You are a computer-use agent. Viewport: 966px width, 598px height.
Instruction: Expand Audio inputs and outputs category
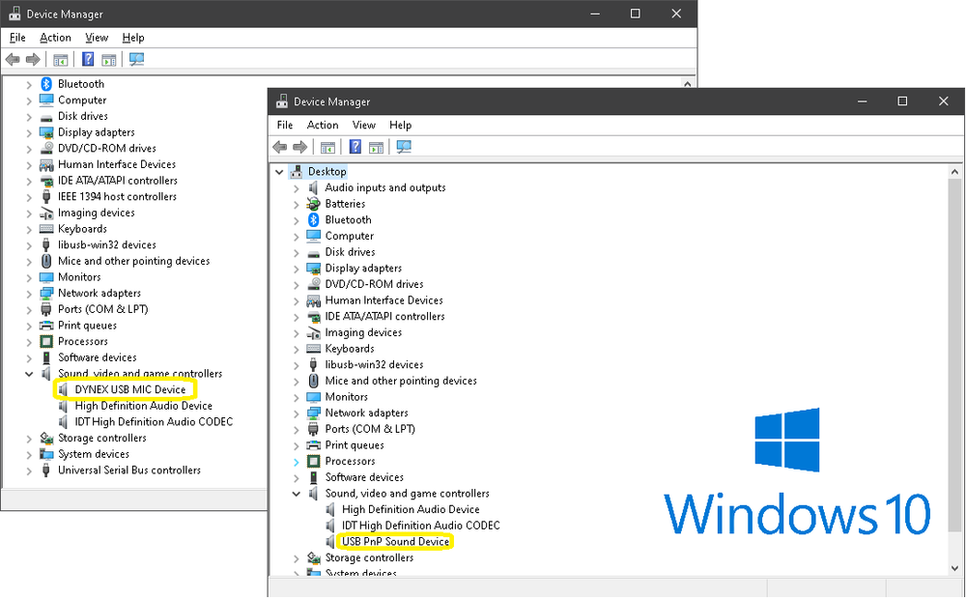(297, 188)
